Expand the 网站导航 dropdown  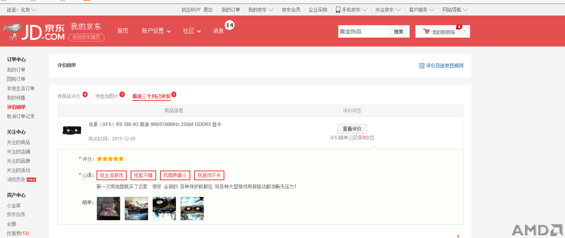click(455, 10)
